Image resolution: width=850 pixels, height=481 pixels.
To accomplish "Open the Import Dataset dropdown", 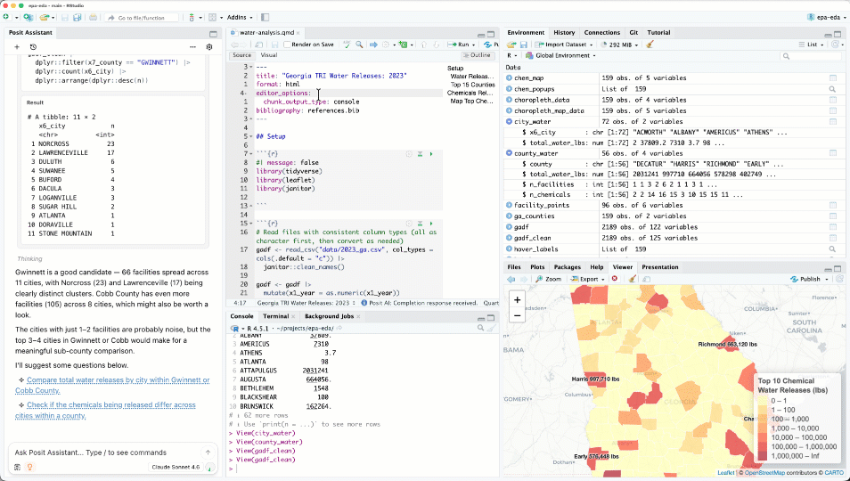I will [565, 45].
